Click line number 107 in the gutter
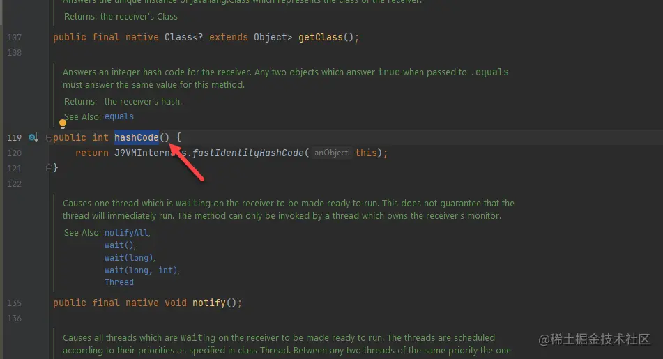Screen dimensions: 663x359 point(14,37)
